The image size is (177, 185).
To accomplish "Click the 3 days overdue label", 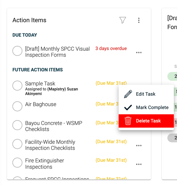I will click(111, 49).
